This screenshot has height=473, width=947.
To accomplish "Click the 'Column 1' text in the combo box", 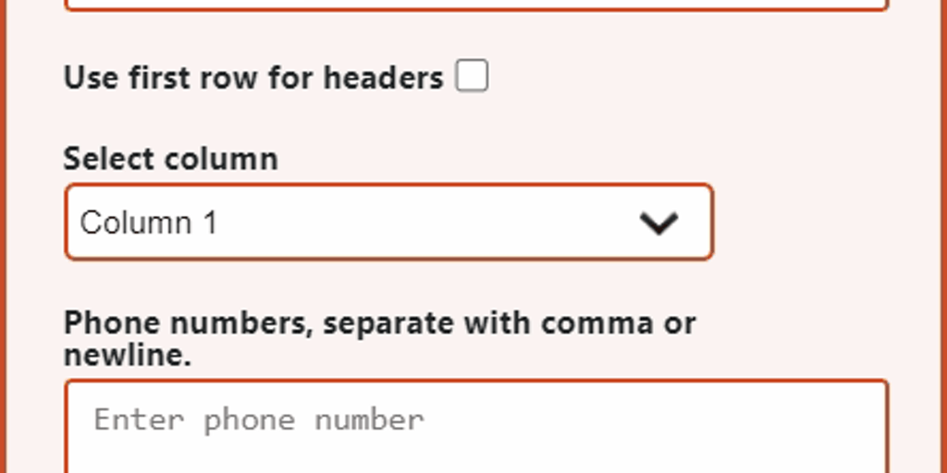I will 148,223.
